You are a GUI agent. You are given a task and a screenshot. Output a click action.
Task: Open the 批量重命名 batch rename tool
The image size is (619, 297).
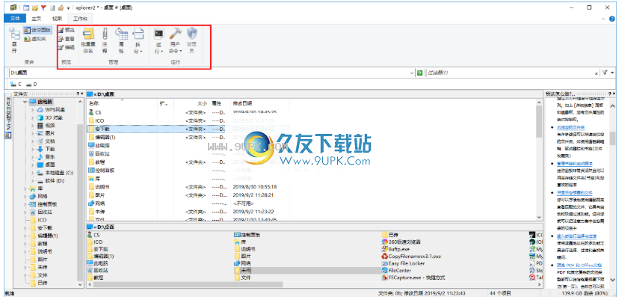tap(88, 40)
